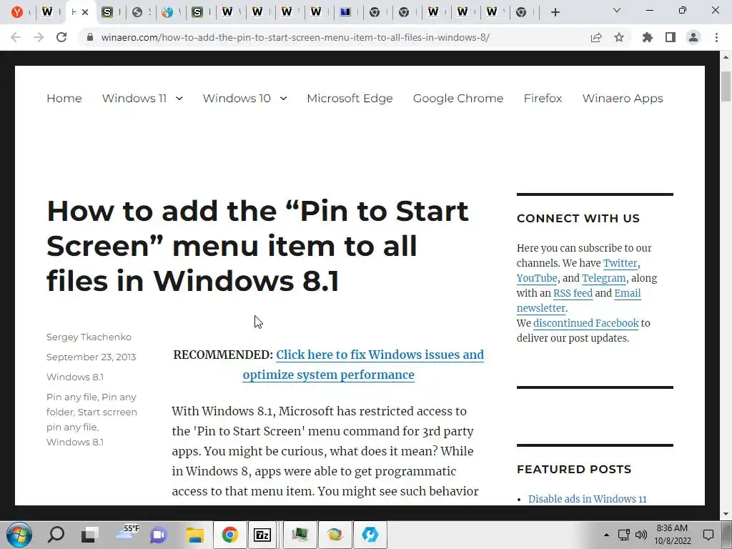Open the network tray icon
Image resolution: width=732 pixels, height=549 pixels.
point(623,535)
